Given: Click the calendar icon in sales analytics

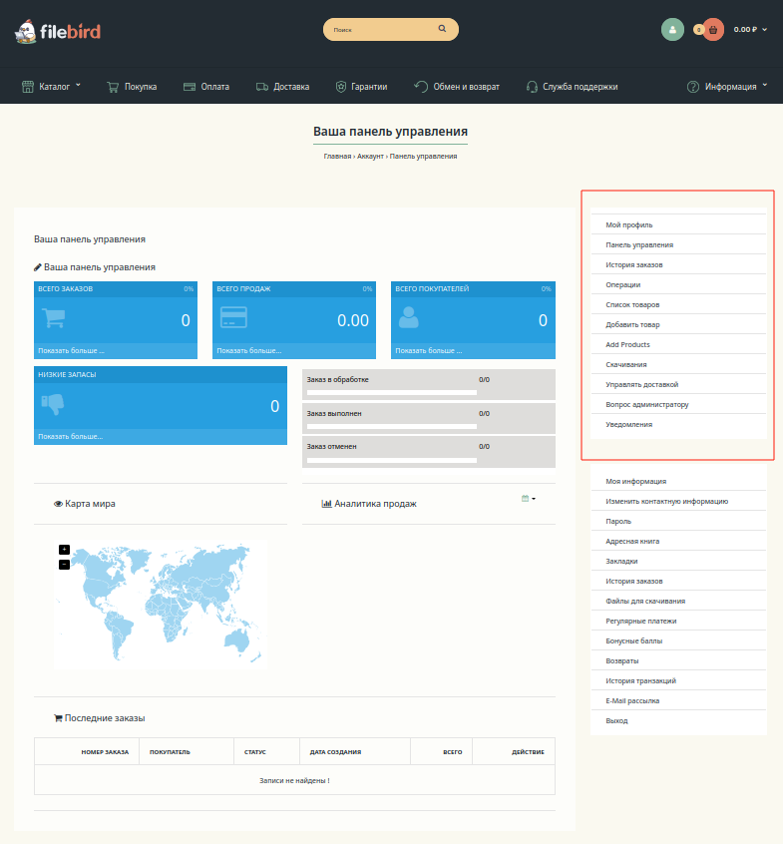Looking at the screenshot, I should 527,498.
